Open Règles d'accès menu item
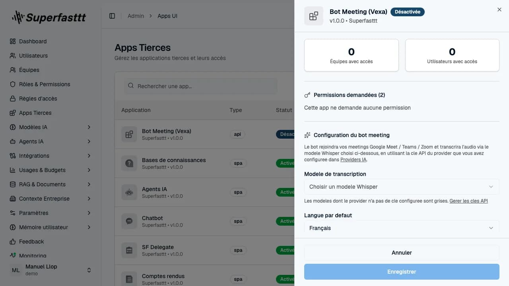The height and width of the screenshot is (286, 509). pos(51,99)
